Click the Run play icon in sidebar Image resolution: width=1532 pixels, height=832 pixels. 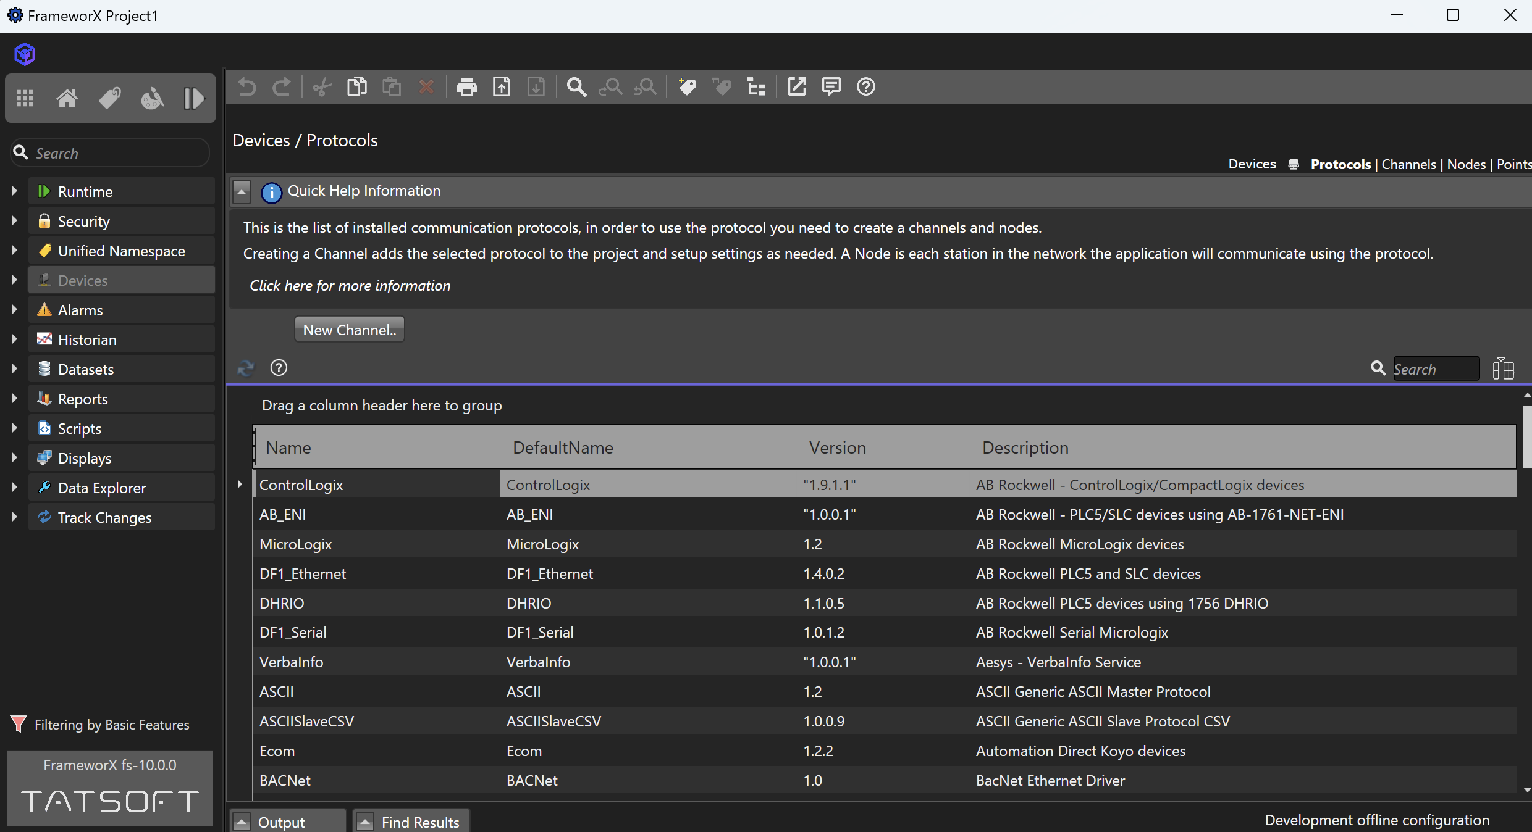click(x=194, y=98)
